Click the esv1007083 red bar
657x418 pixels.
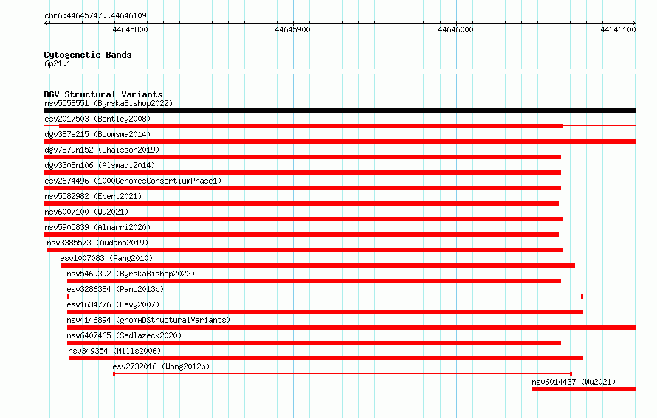(x=317, y=265)
